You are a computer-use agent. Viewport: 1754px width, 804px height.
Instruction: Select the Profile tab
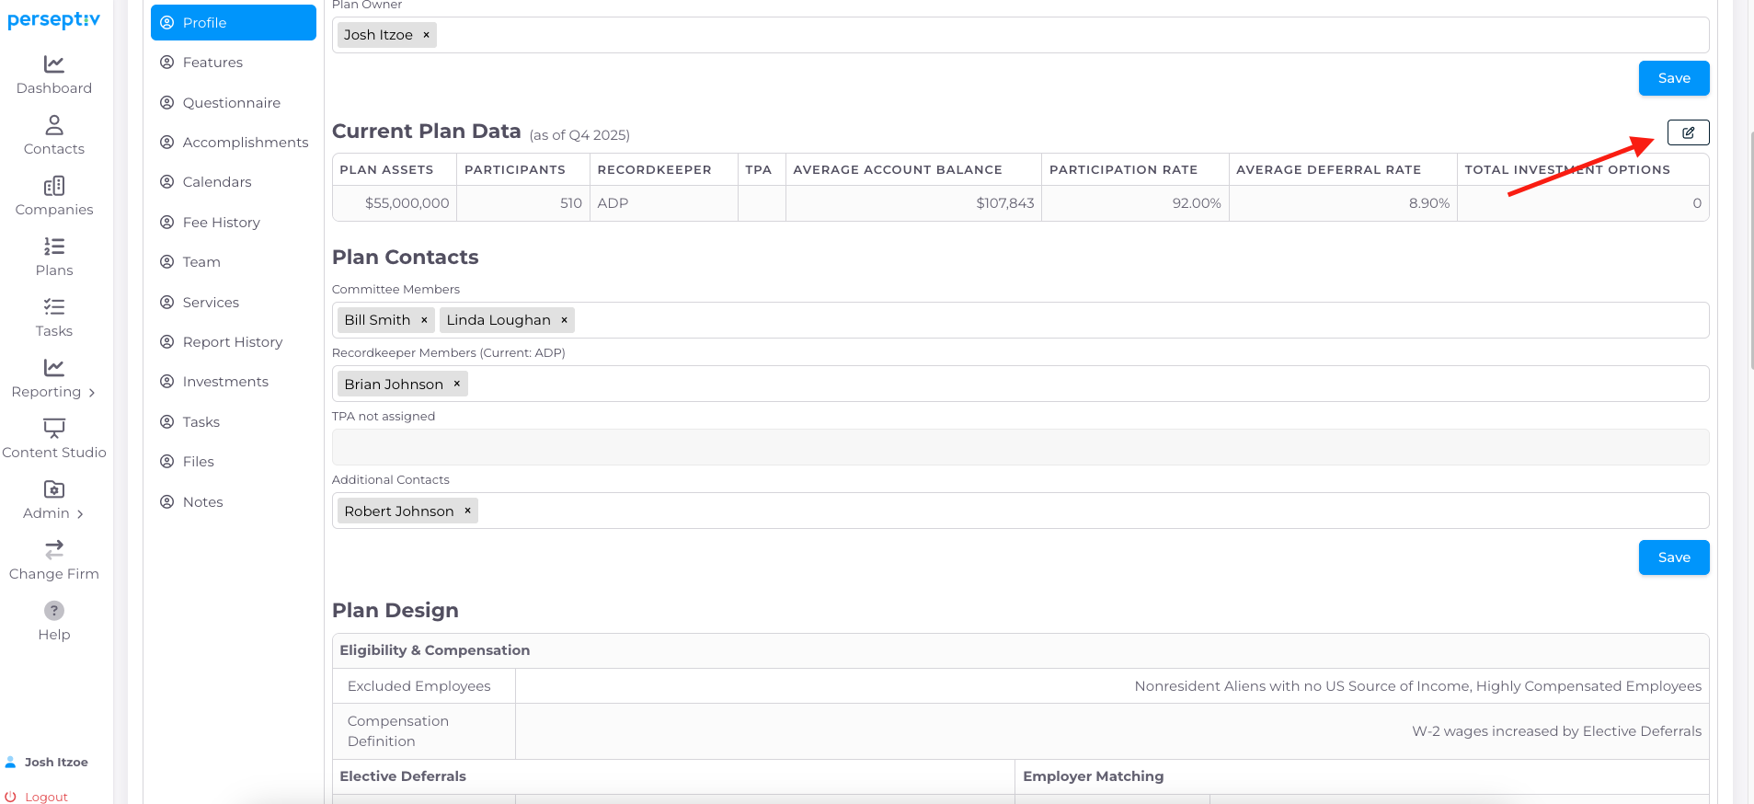point(234,22)
